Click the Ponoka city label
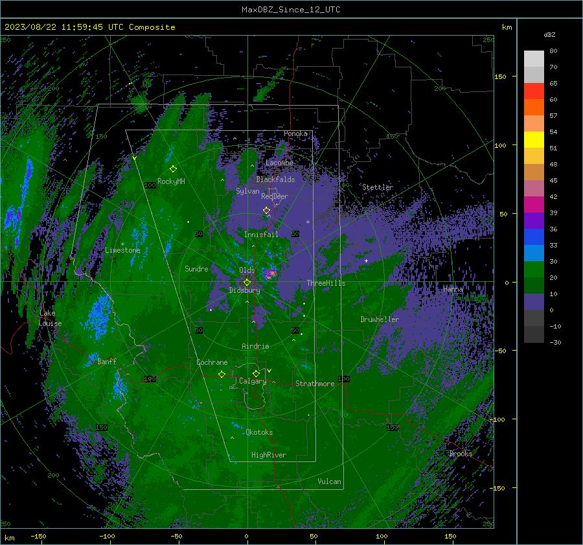This screenshot has width=583, height=545. point(295,133)
